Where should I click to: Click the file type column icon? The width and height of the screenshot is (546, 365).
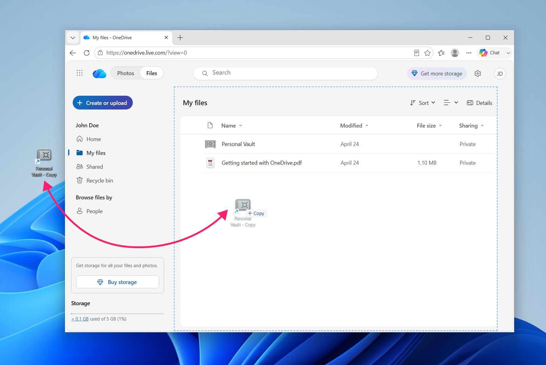[210, 125]
